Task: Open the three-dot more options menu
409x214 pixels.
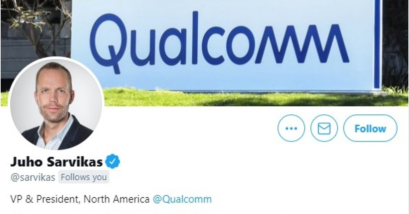Action: tap(291, 128)
